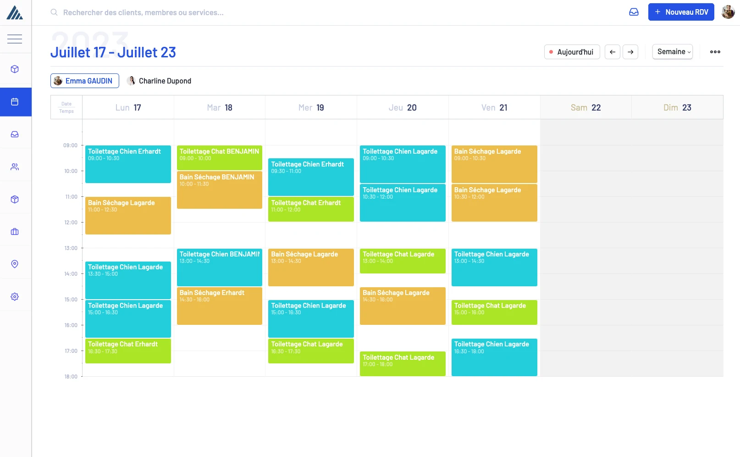Open the inbox icon in the top bar
The image size is (740, 457).
[x=634, y=12]
